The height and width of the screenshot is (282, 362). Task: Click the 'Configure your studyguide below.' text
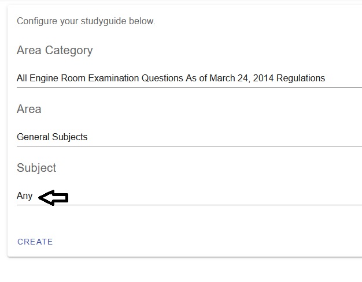86,21
